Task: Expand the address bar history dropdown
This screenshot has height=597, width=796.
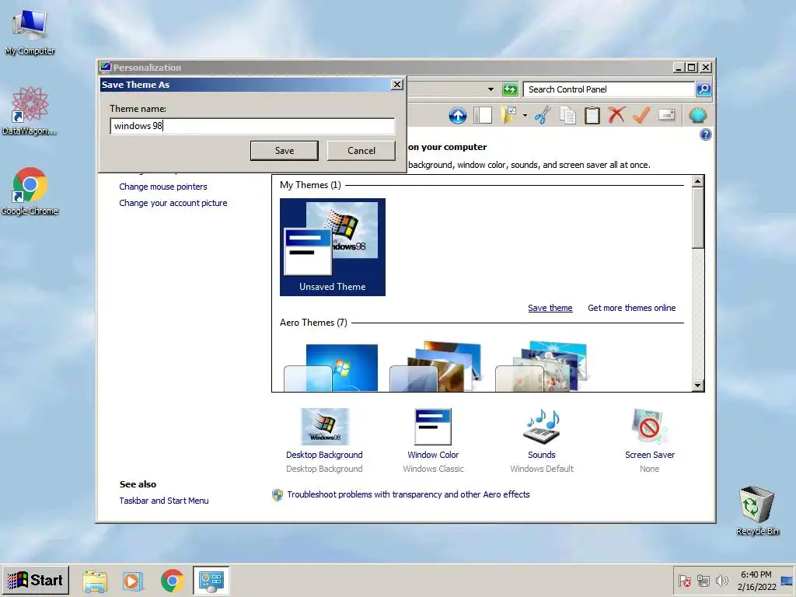Action: point(491,89)
